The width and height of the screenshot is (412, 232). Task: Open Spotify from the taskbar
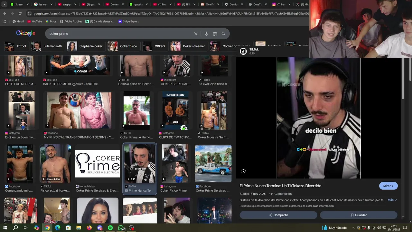click(110, 228)
